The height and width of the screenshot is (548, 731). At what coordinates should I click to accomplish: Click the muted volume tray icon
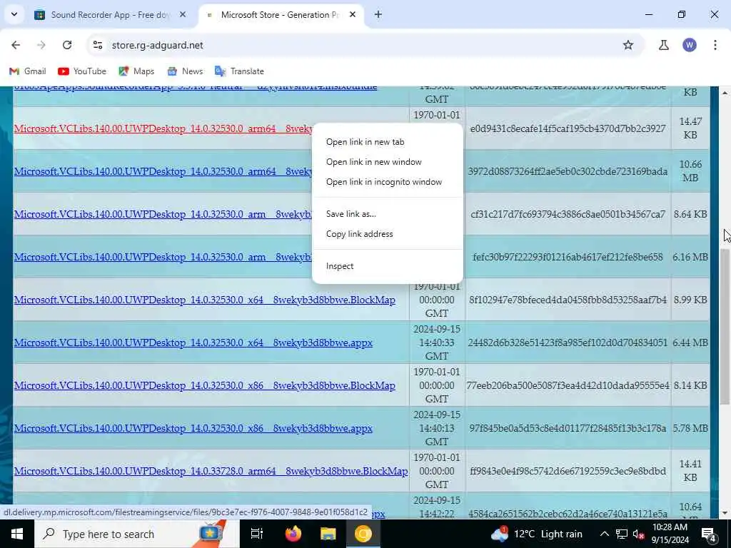639,534
